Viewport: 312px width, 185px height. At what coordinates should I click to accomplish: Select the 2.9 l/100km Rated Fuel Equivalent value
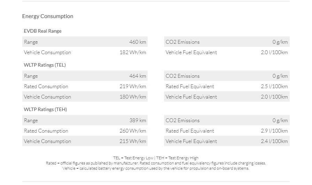(x=274, y=131)
